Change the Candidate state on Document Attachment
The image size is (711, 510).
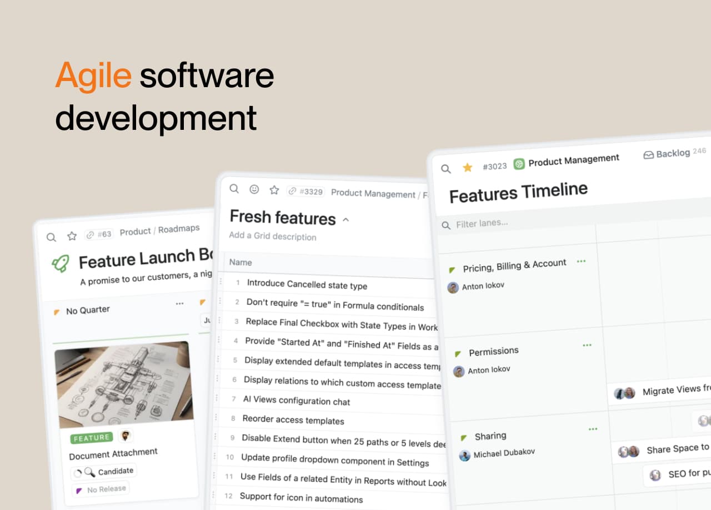click(103, 472)
